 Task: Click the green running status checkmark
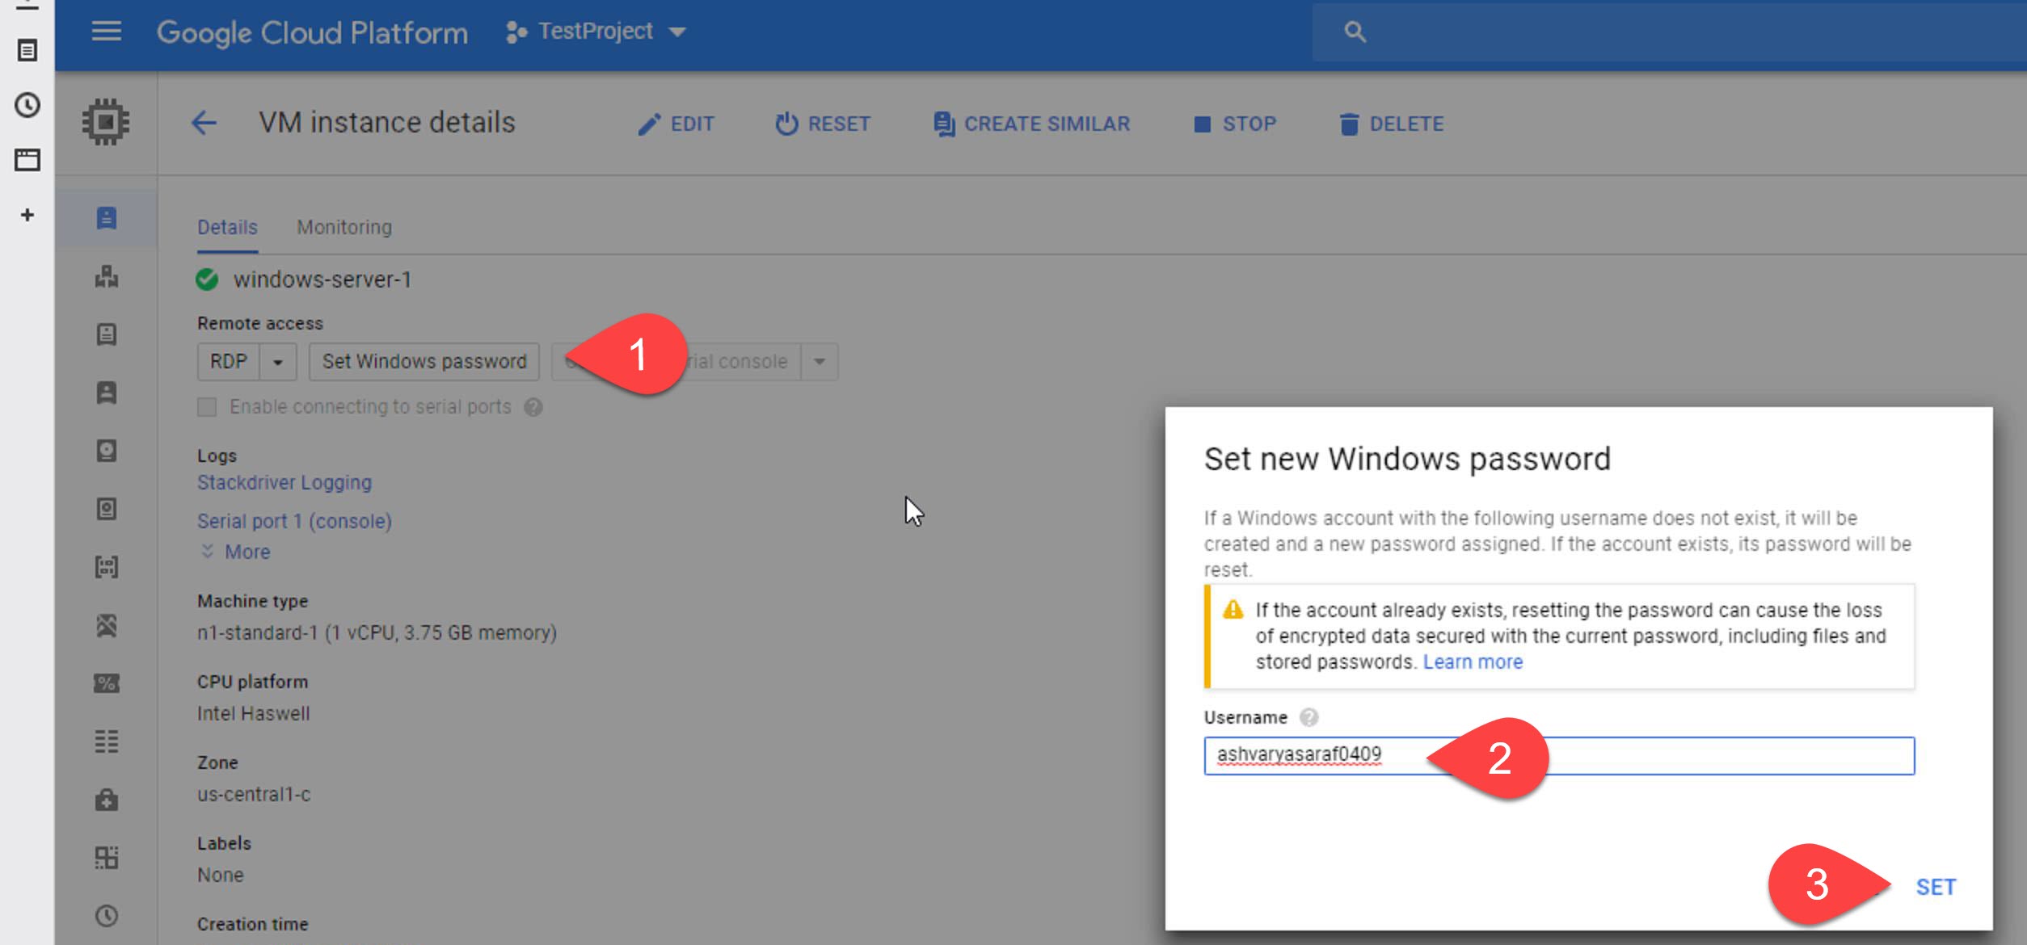click(207, 279)
